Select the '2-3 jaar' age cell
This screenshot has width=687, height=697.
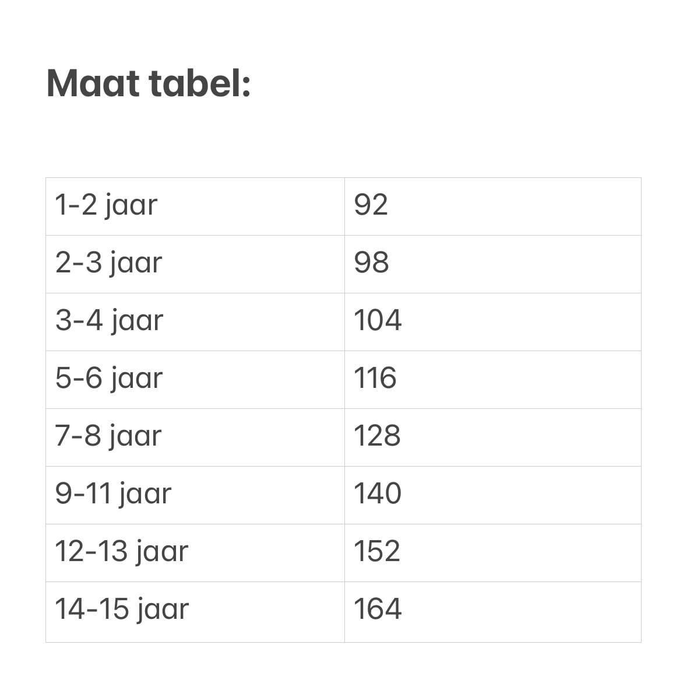pyautogui.click(x=108, y=263)
